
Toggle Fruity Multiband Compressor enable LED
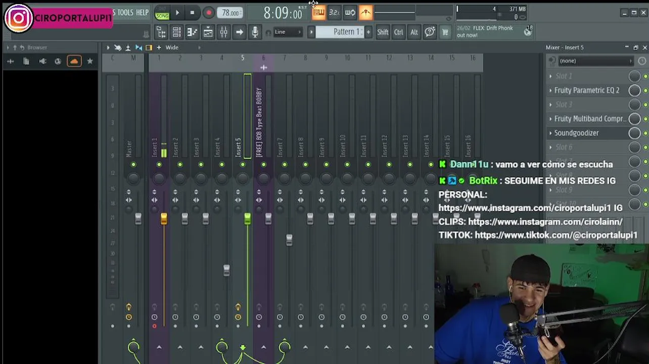pyautogui.click(x=645, y=119)
